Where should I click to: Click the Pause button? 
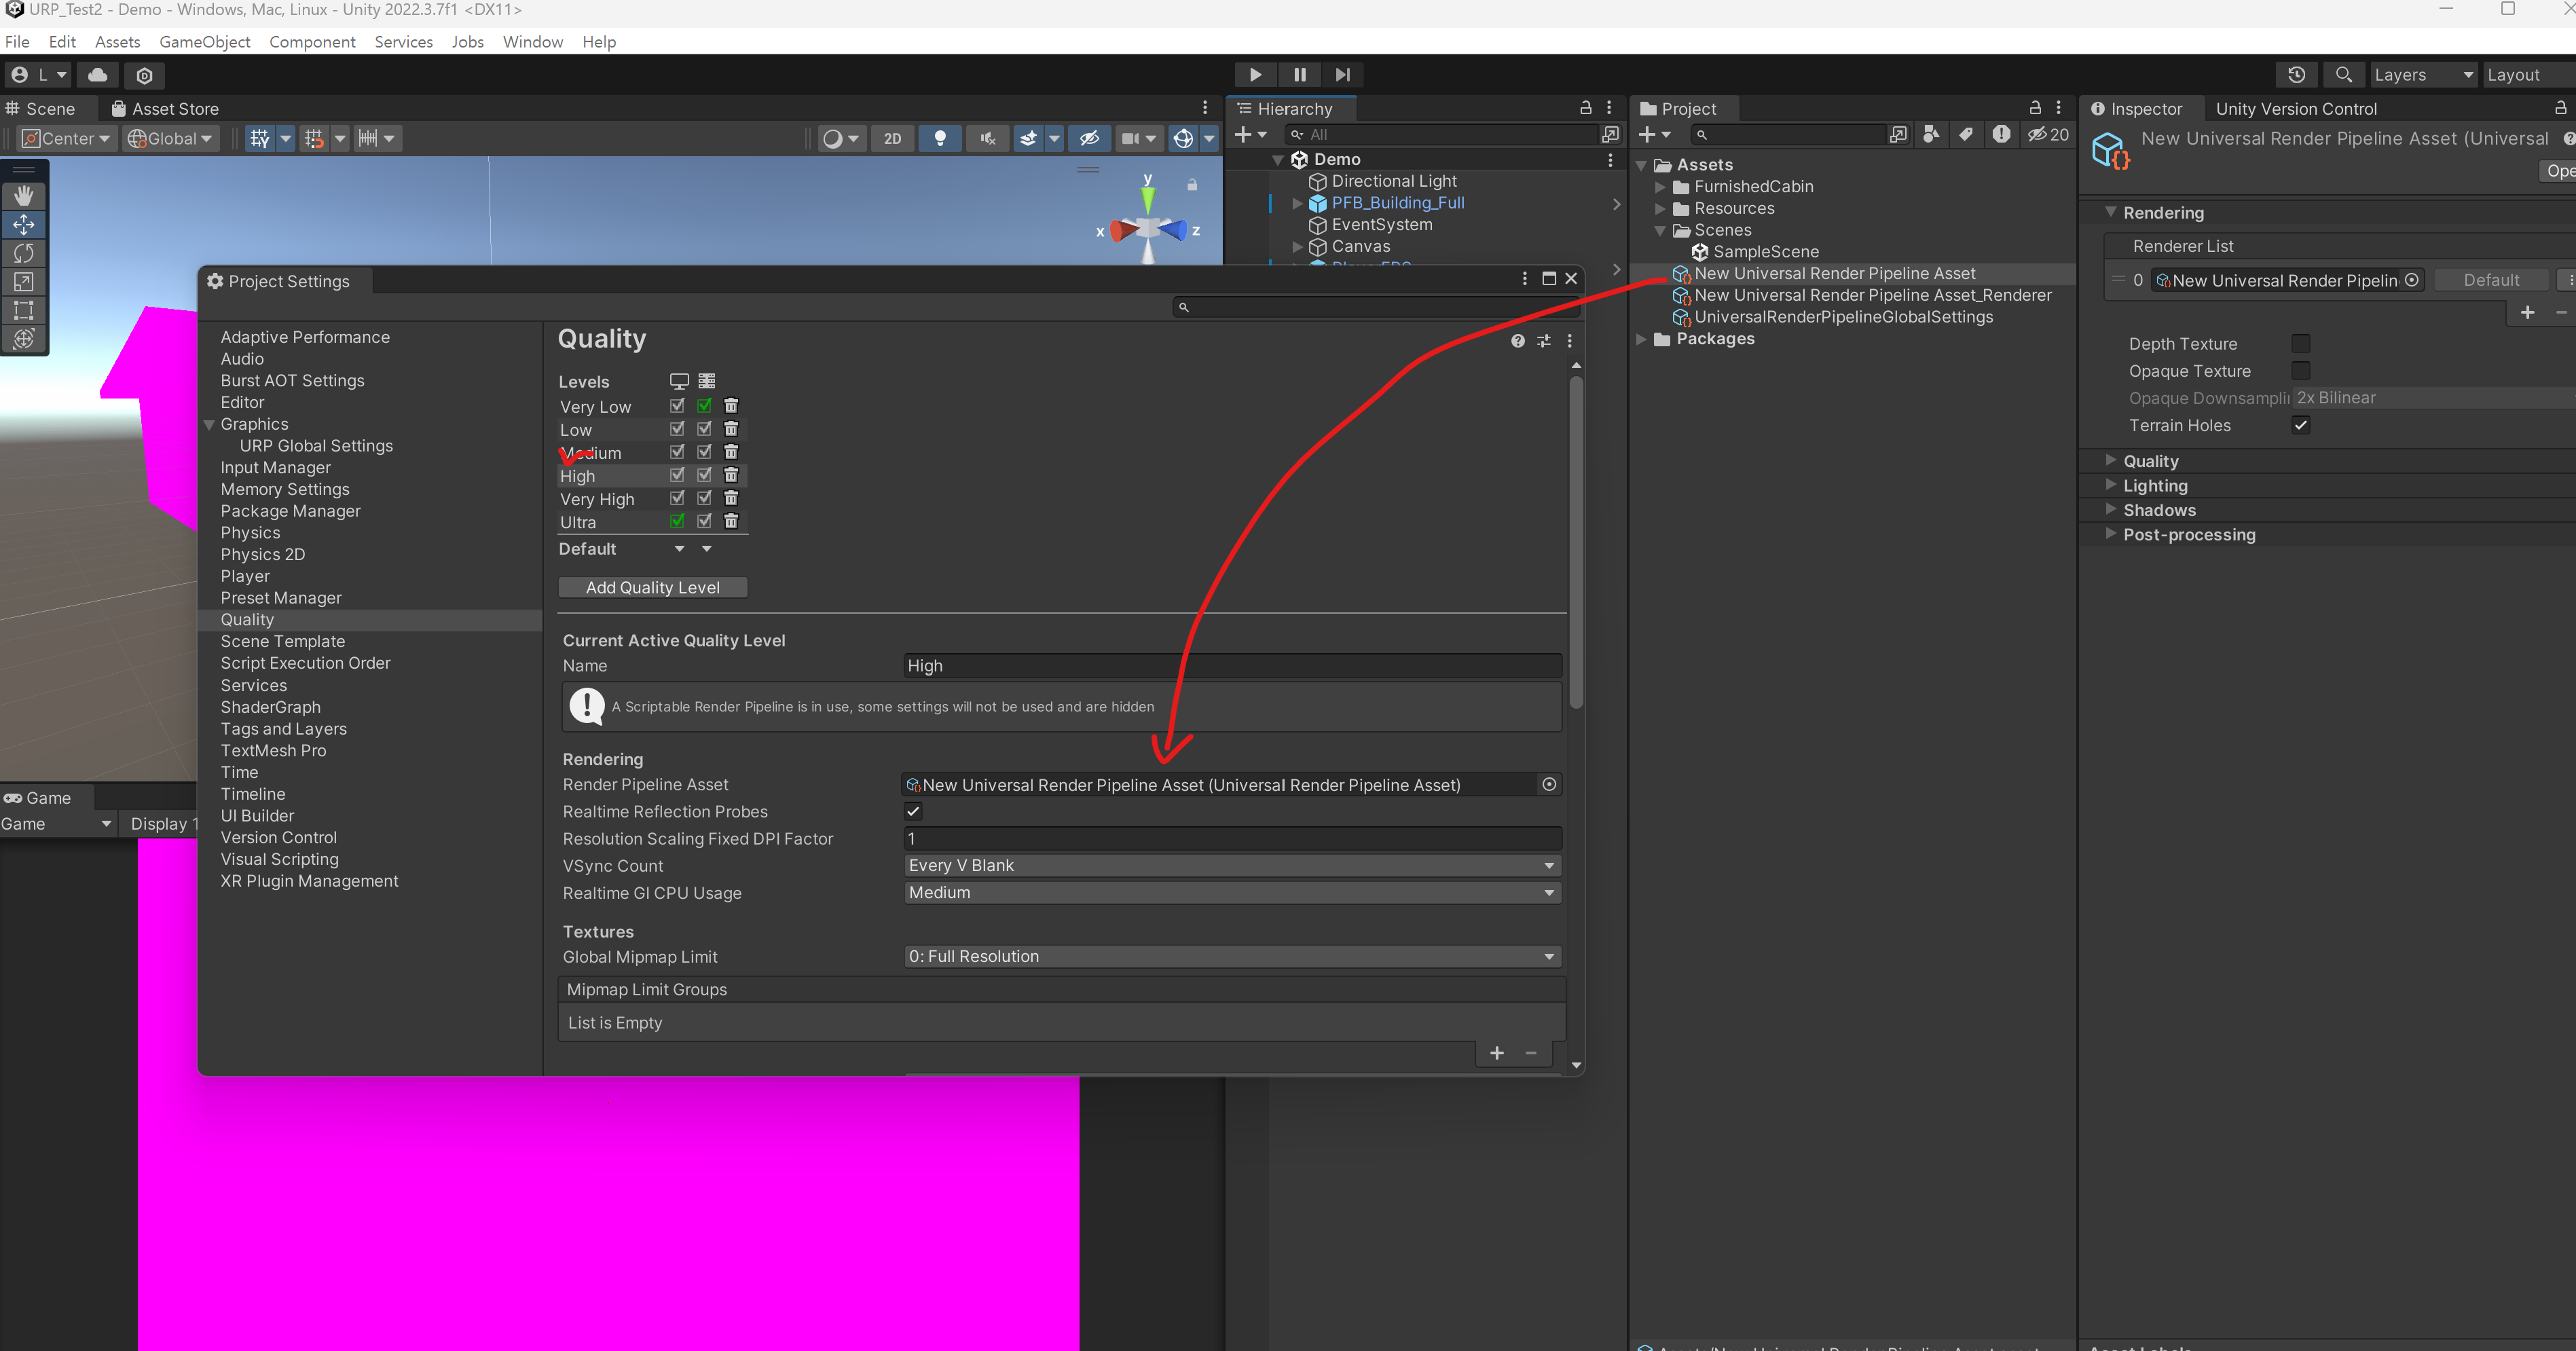click(1299, 74)
